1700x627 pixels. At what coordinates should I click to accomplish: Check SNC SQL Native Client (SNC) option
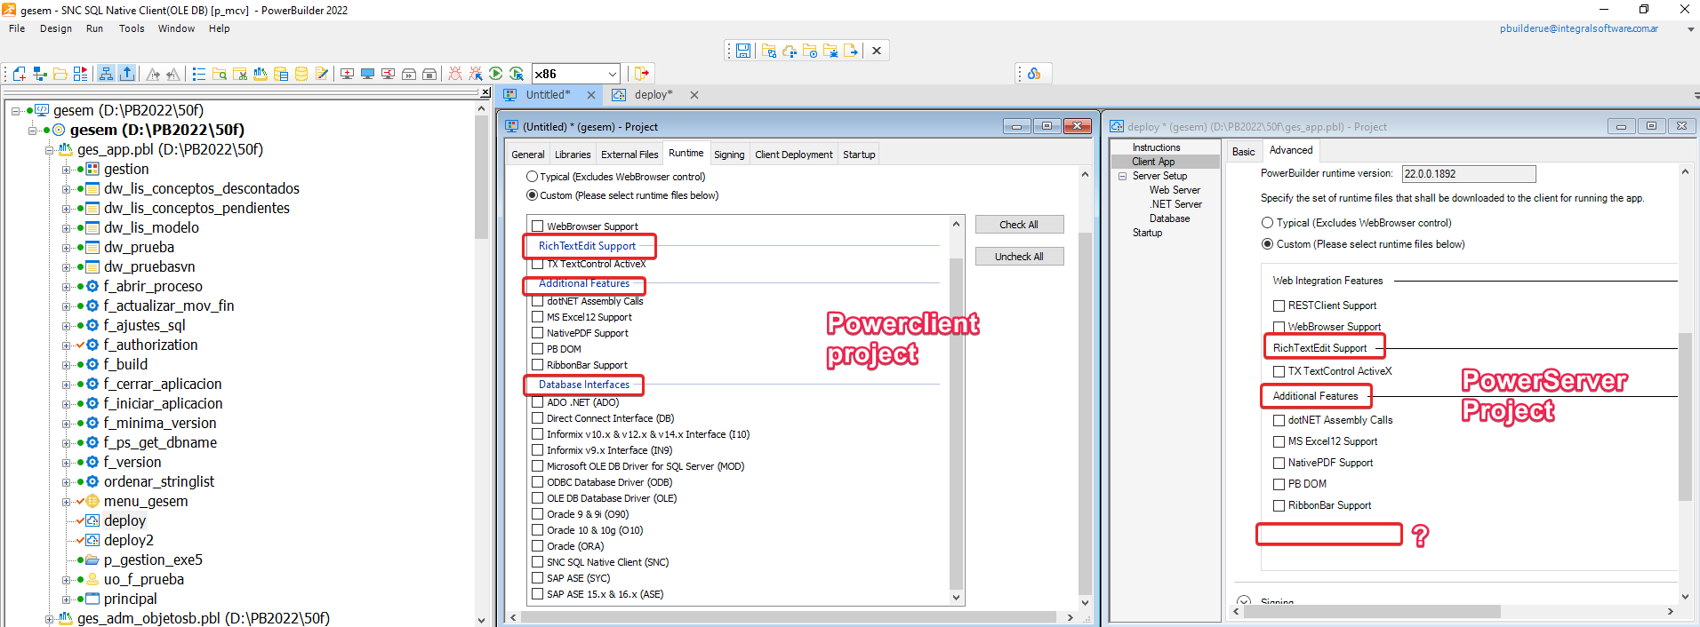(x=537, y=562)
